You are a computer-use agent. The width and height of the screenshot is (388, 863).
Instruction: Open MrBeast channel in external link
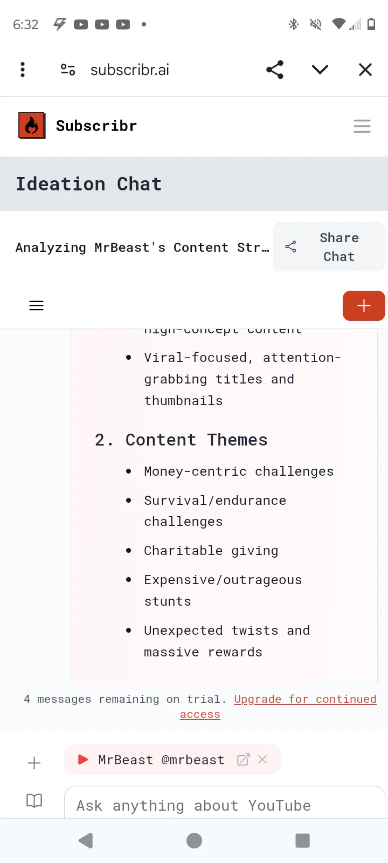(244, 759)
